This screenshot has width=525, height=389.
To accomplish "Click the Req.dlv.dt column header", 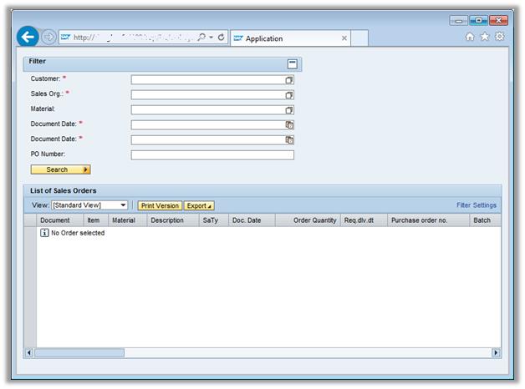I will 364,220.
